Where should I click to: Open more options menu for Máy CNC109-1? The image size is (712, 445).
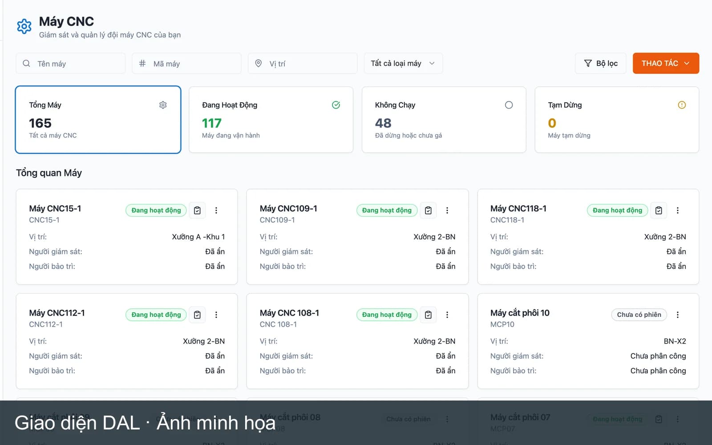click(447, 210)
